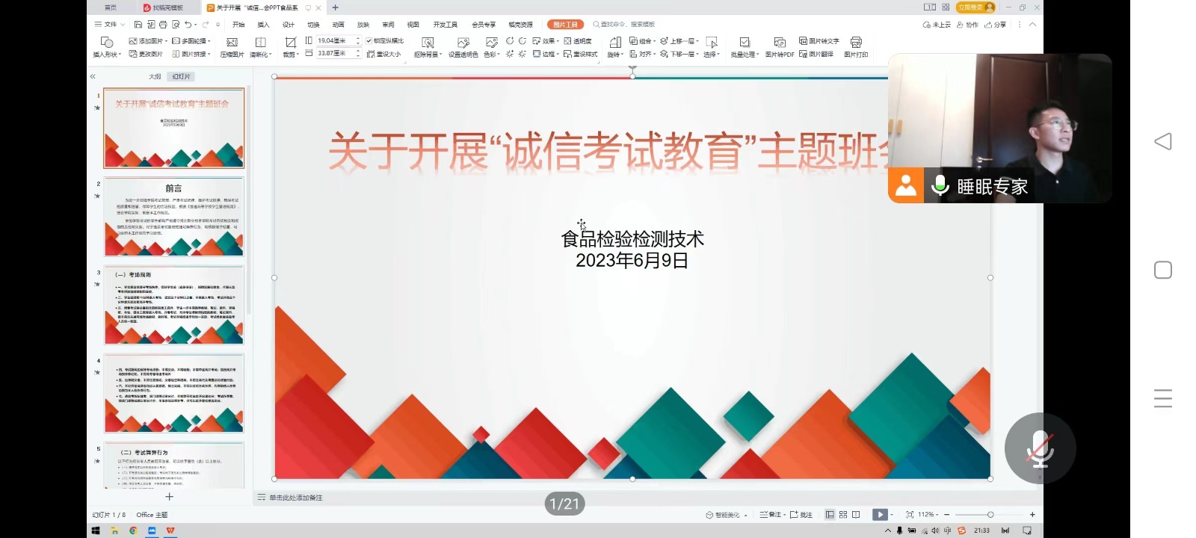Click the Picture Print (图片打印) icon
Image resolution: width=1196 pixels, height=538 pixels.
point(856,43)
